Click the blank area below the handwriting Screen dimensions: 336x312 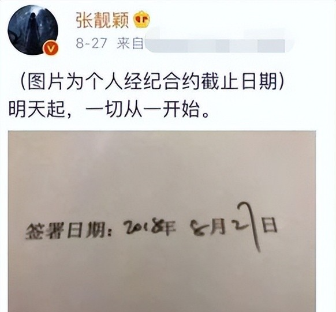tap(162, 283)
